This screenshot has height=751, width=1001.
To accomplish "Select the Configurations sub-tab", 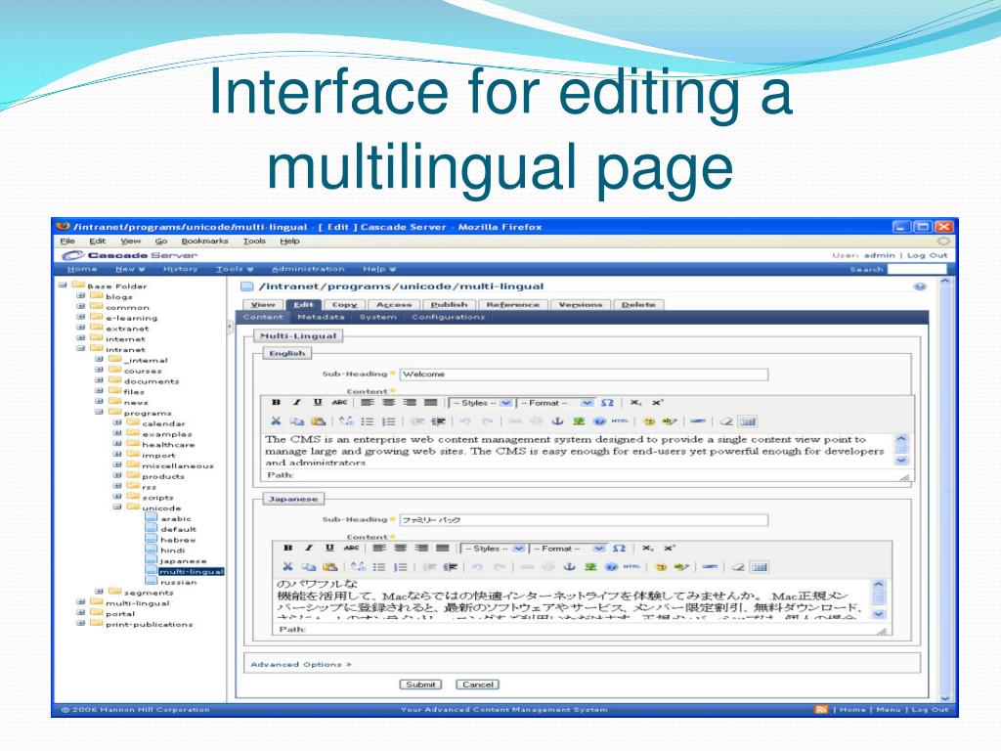I will (448, 317).
